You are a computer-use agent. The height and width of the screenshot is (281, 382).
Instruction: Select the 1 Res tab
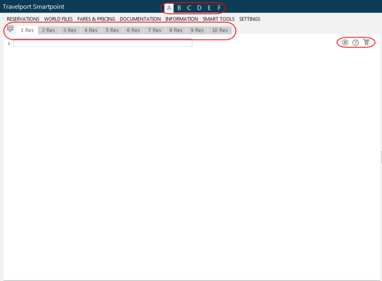coord(27,30)
